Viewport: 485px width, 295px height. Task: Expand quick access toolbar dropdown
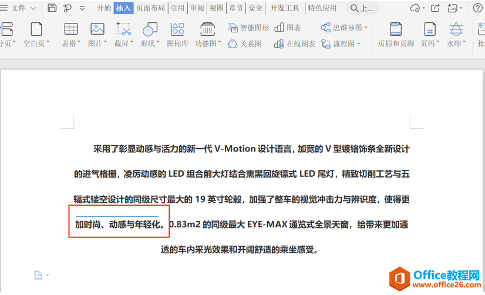coord(82,8)
